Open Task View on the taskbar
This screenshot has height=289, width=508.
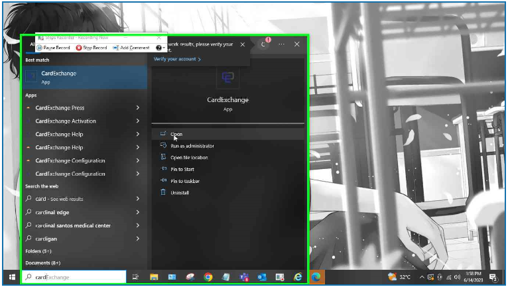pyautogui.click(x=135, y=277)
